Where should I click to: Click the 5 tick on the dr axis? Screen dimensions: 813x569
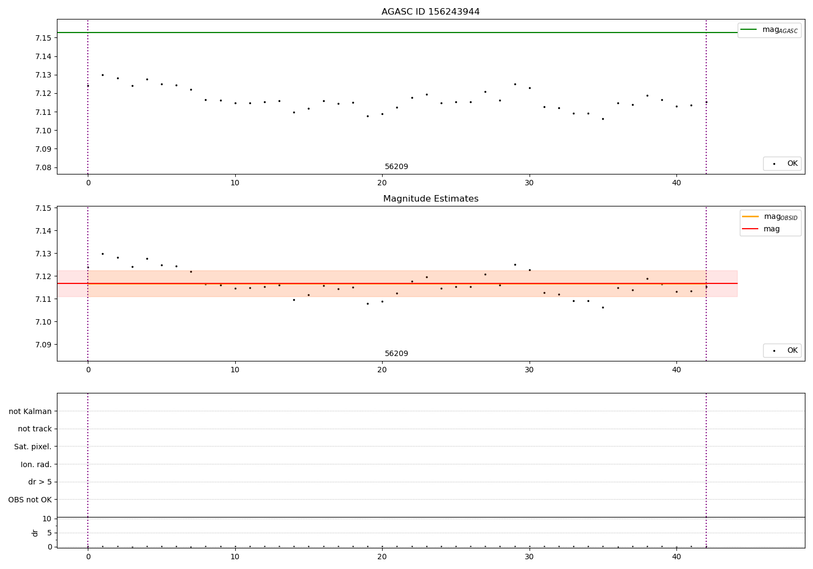pyautogui.click(x=50, y=533)
